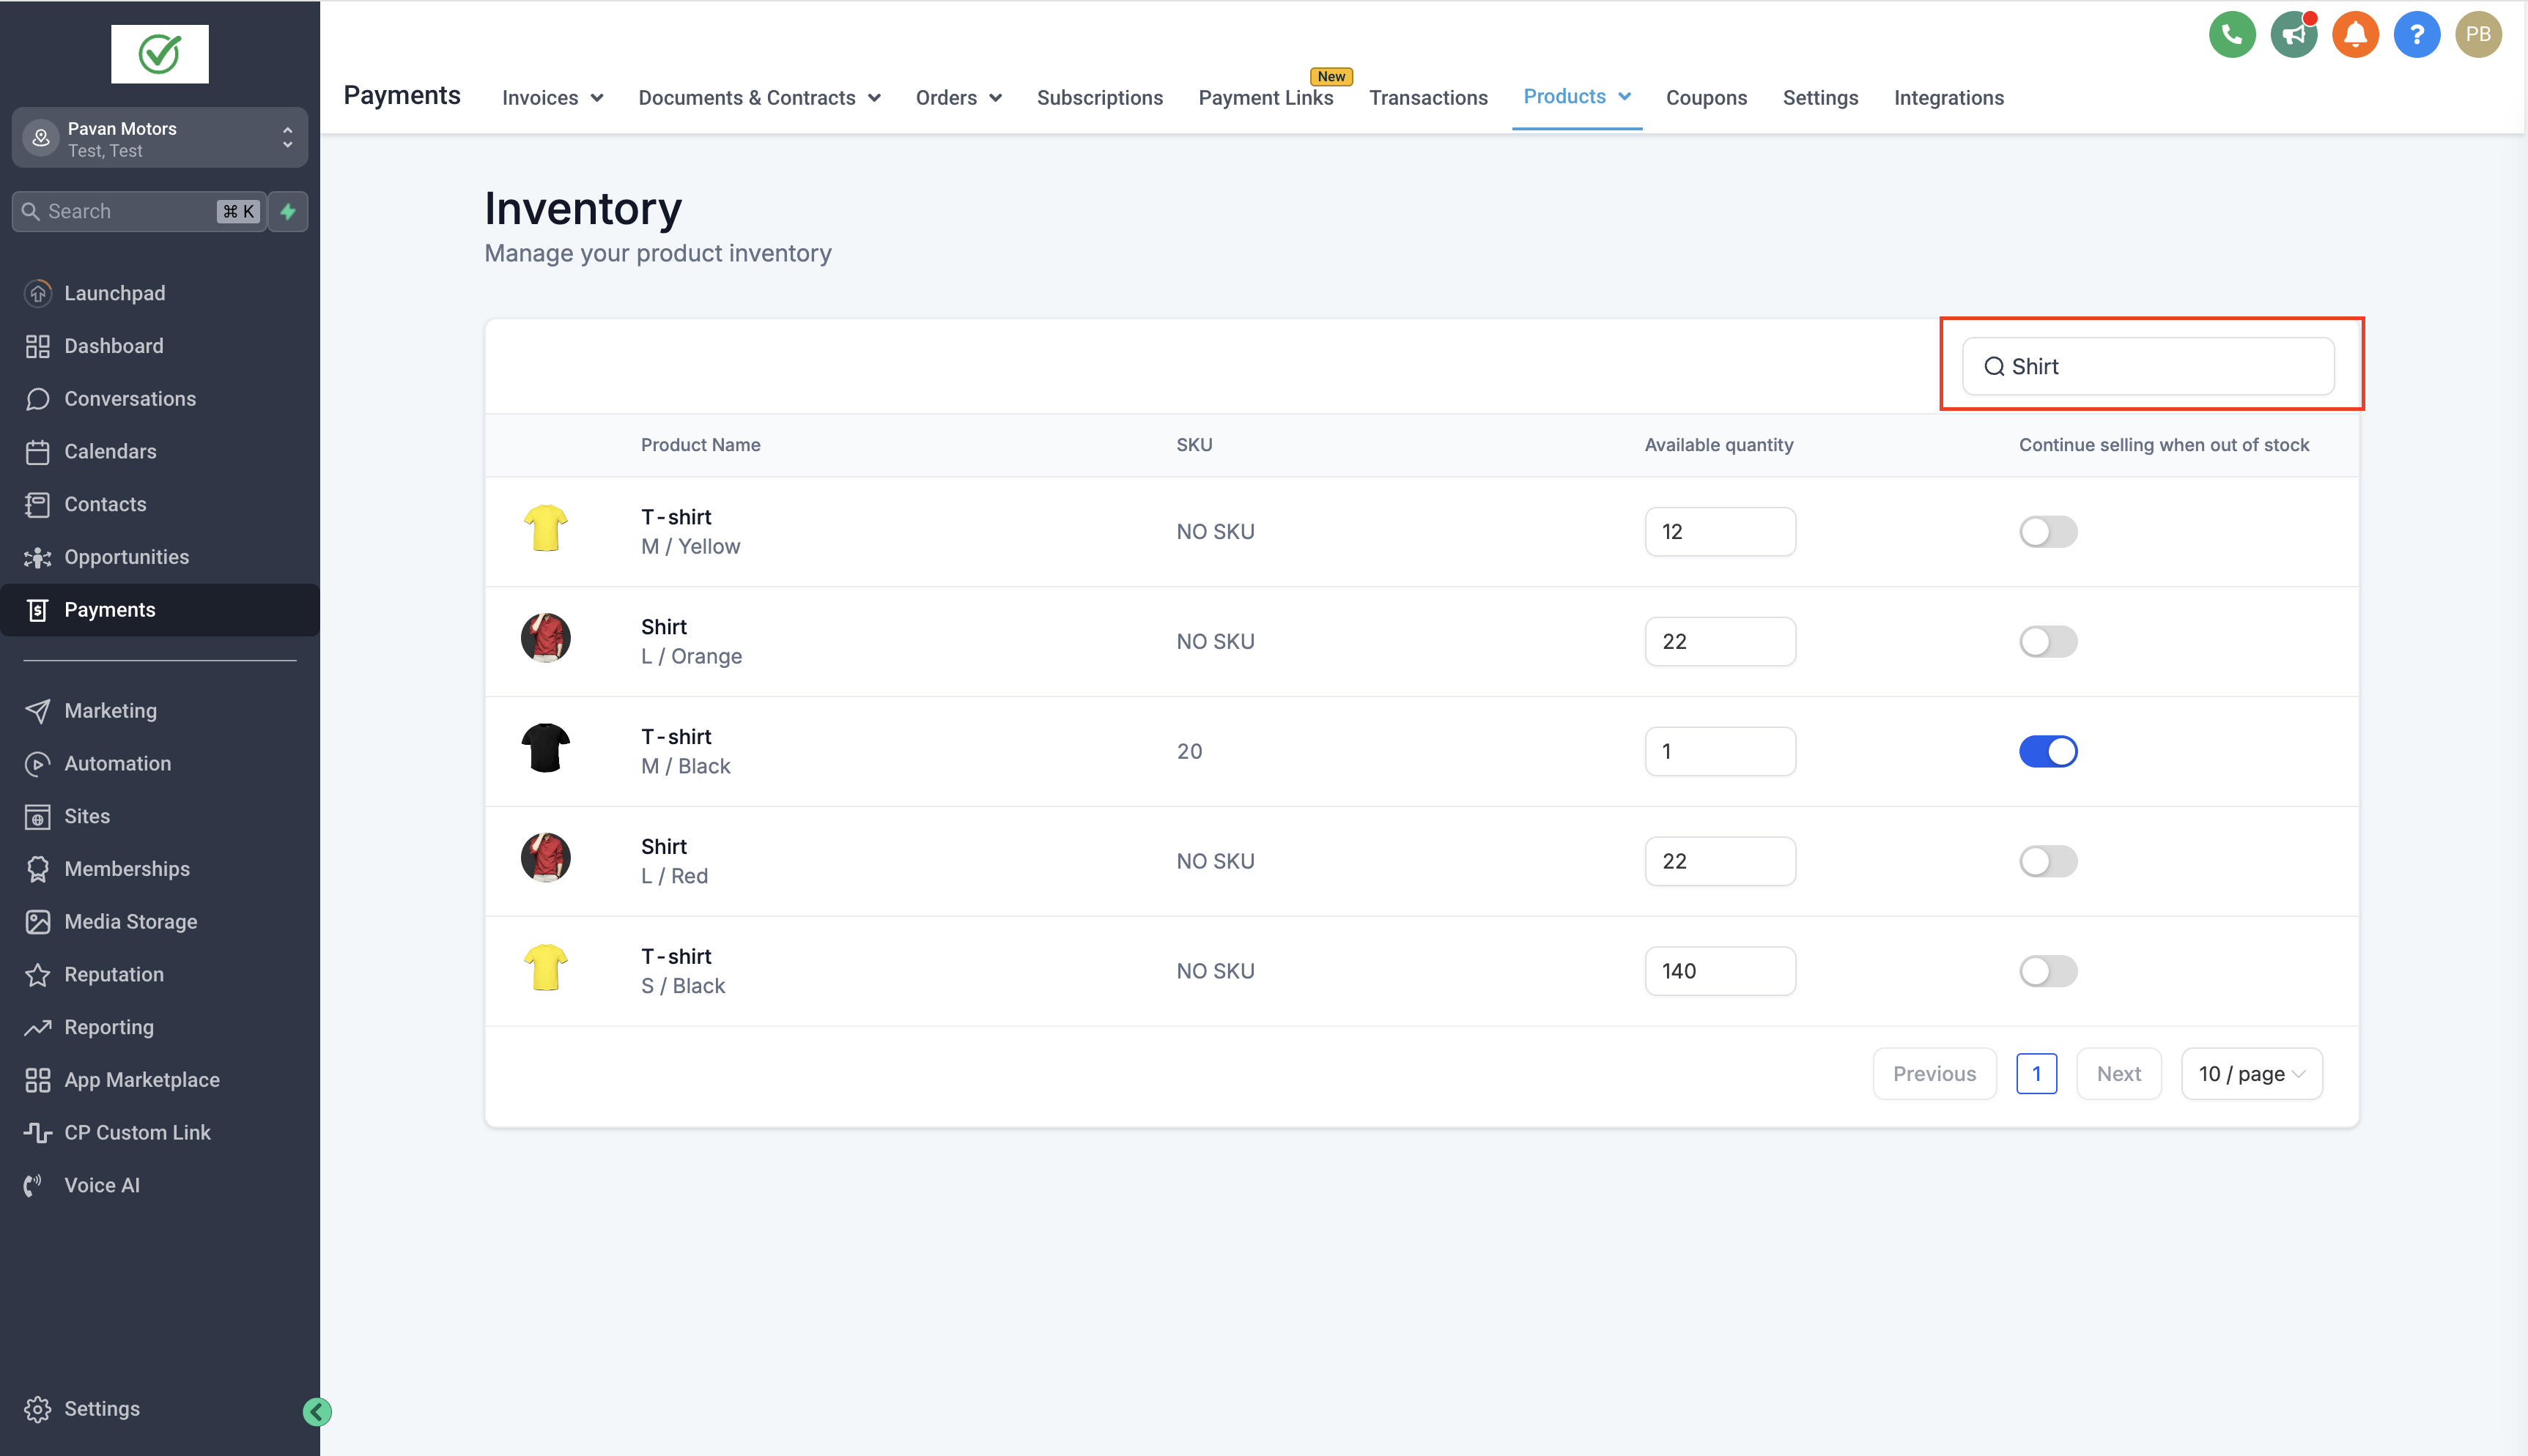Click the Previous pagination button

point(1934,1074)
